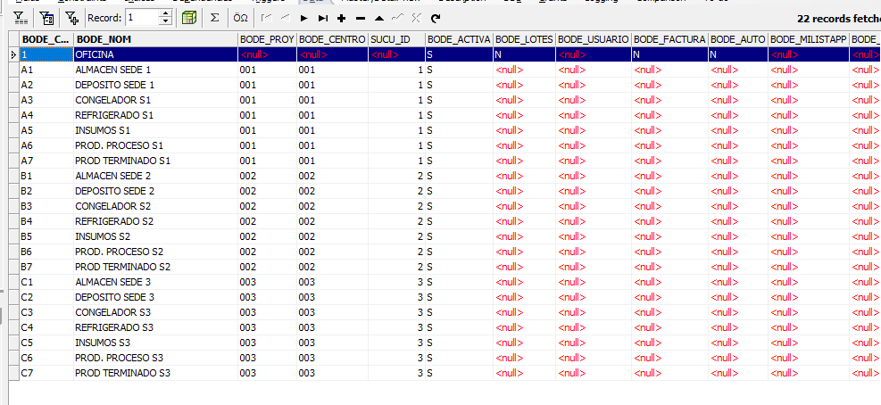
Task: Click the C7 code cell
Action: click(x=46, y=373)
